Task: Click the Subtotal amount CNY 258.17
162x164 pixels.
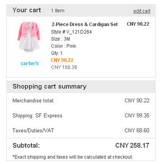Action: tap(132, 146)
